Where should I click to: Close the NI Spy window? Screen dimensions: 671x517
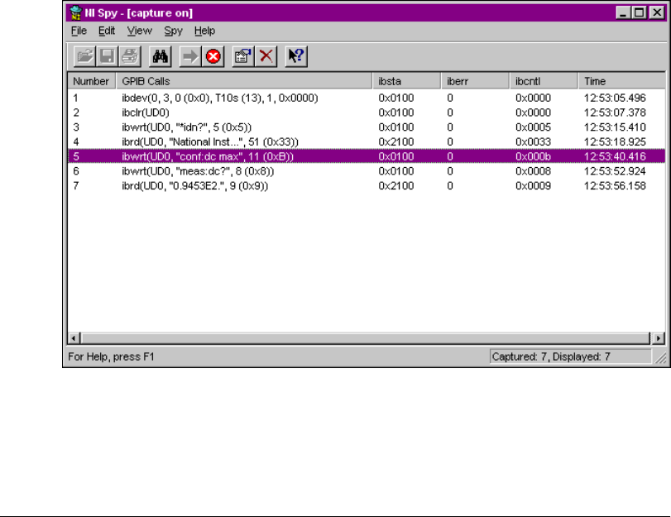(x=657, y=13)
